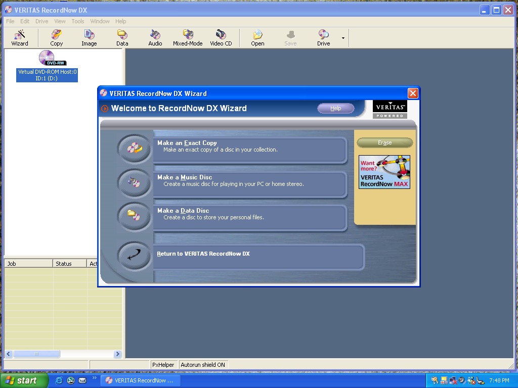
Task: Open the Tools menu
Action: [x=78, y=21]
